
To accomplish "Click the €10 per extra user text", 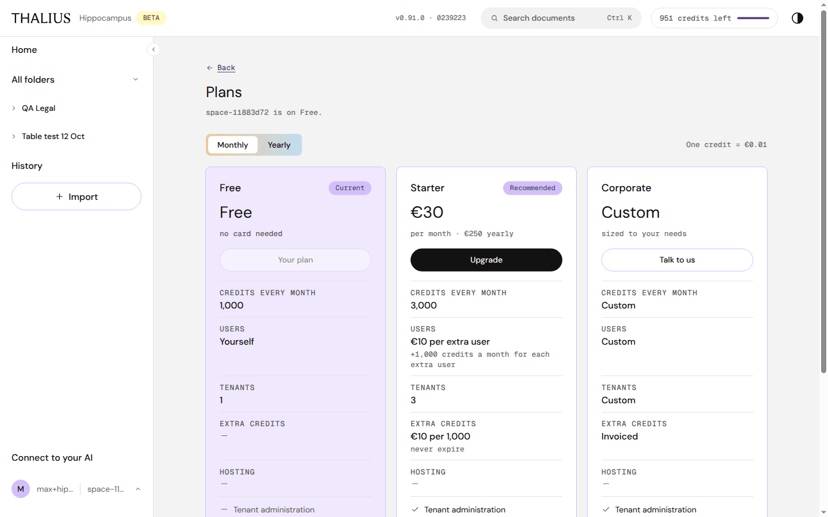I will click(450, 342).
